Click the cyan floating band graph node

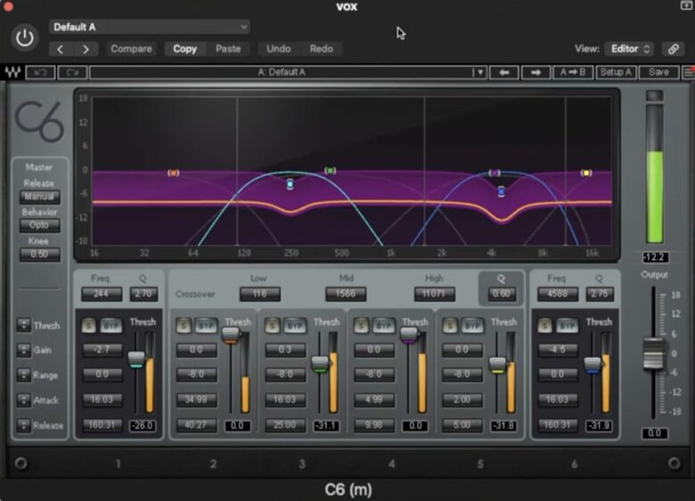290,184
